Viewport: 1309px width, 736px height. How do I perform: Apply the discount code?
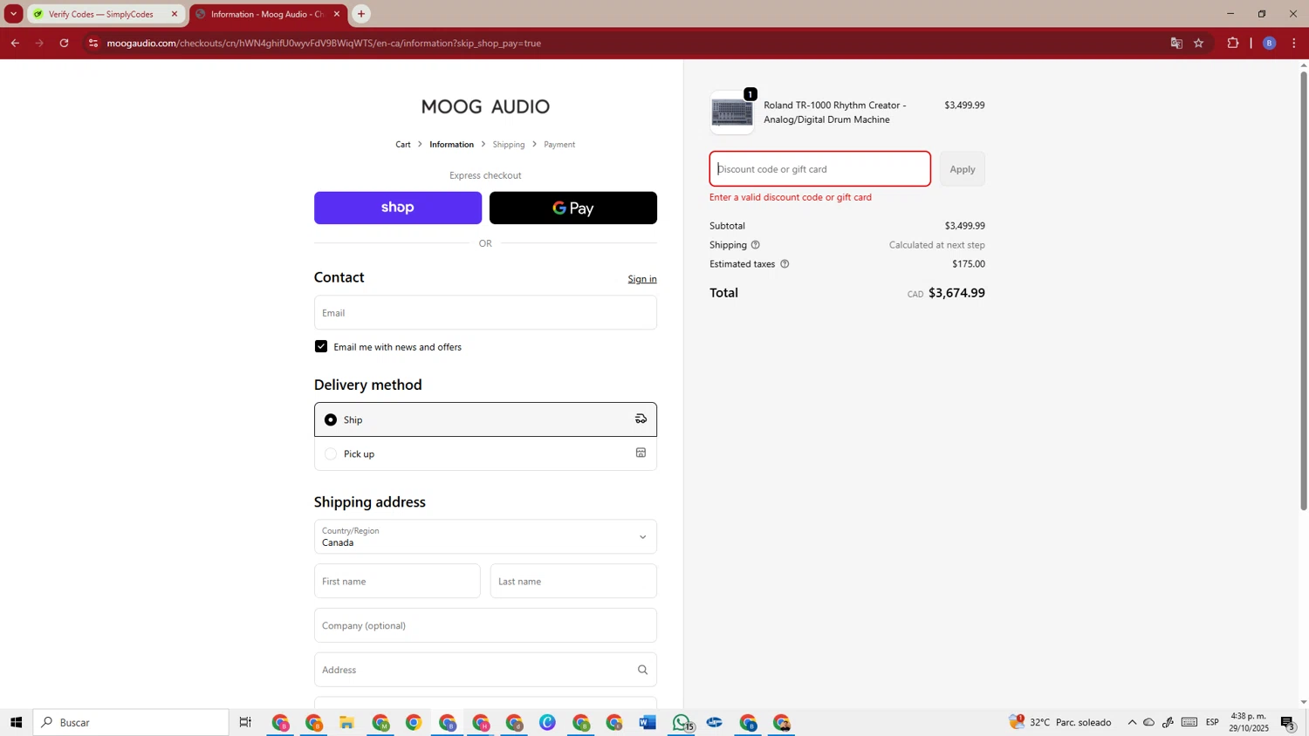click(963, 169)
